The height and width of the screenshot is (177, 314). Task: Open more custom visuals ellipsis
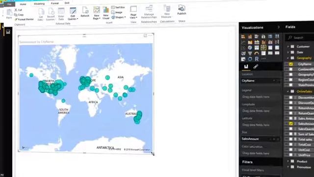pyautogui.click(x=263, y=59)
